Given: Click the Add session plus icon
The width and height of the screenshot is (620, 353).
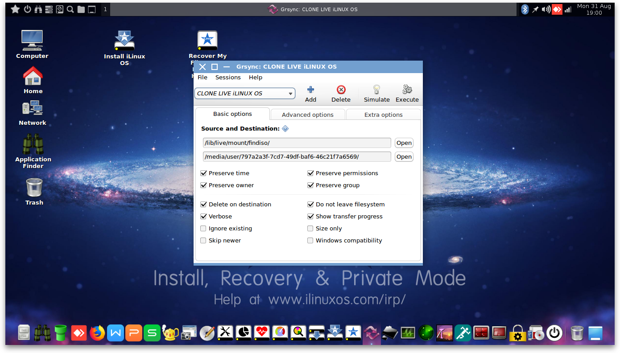Looking at the screenshot, I should (x=310, y=90).
